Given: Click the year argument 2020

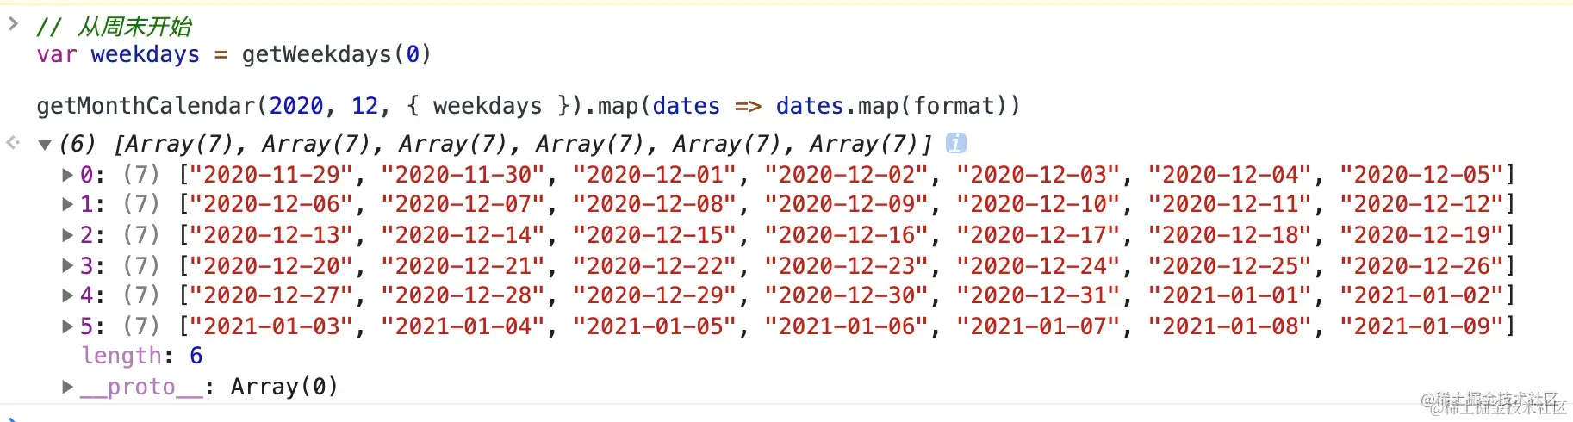Looking at the screenshot, I should click(295, 106).
